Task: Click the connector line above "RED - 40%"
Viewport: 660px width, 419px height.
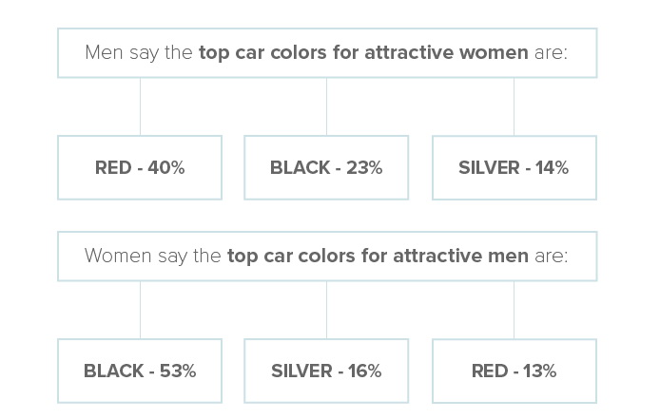Action: [x=140, y=106]
